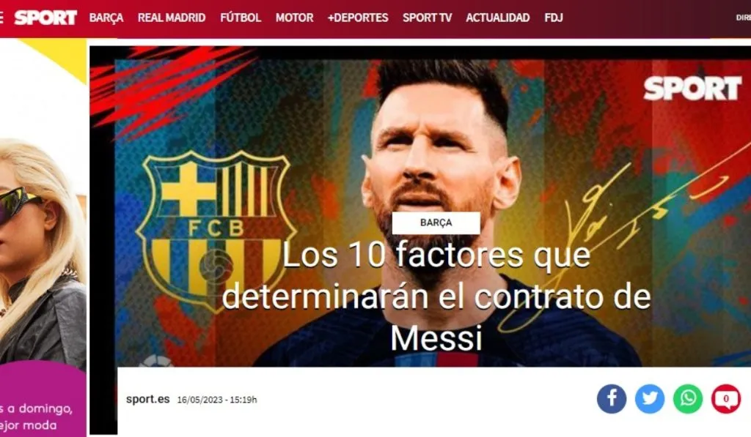Share the article on Twitter
The height and width of the screenshot is (437, 751).
650,399
